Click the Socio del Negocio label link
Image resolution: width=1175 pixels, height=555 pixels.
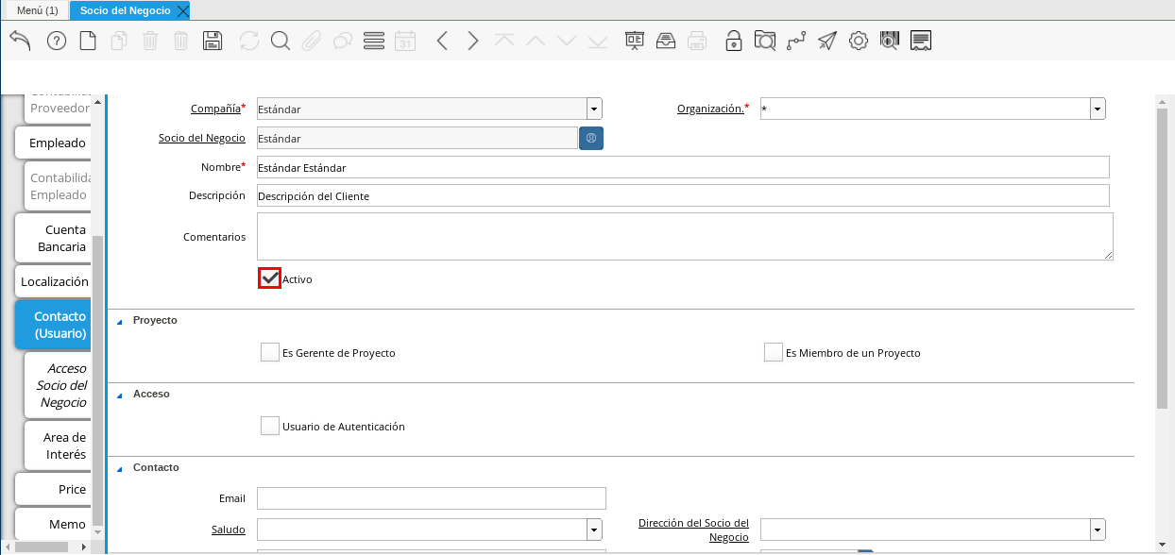pyautogui.click(x=202, y=138)
